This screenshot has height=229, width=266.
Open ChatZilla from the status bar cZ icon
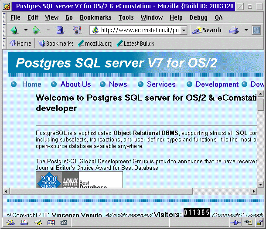(x=63, y=222)
